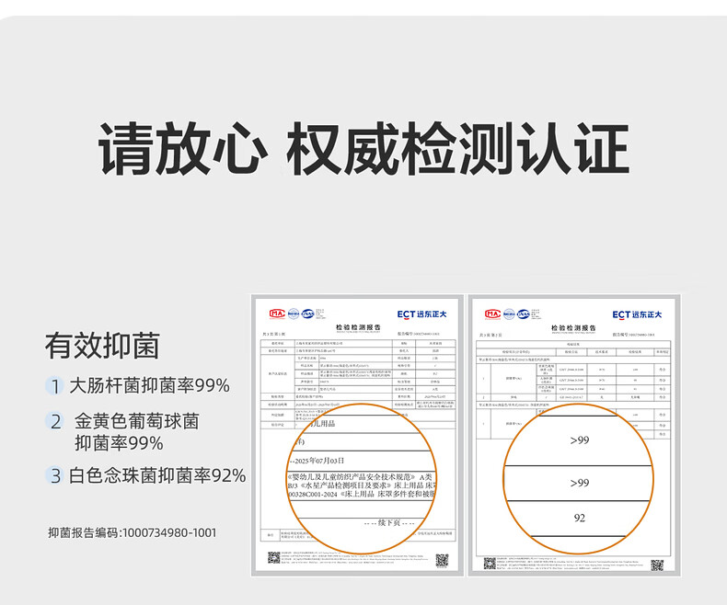Click the number 3 badge beside 白色念珠菌
The height and width of the screenshot is (605, 727).
pyautogui.click(x=55, y=475)
